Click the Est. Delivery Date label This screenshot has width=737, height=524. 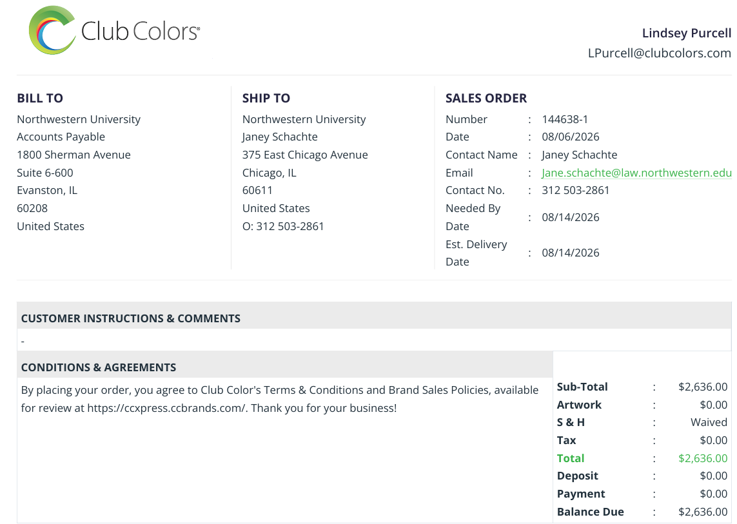coord(476,253)
